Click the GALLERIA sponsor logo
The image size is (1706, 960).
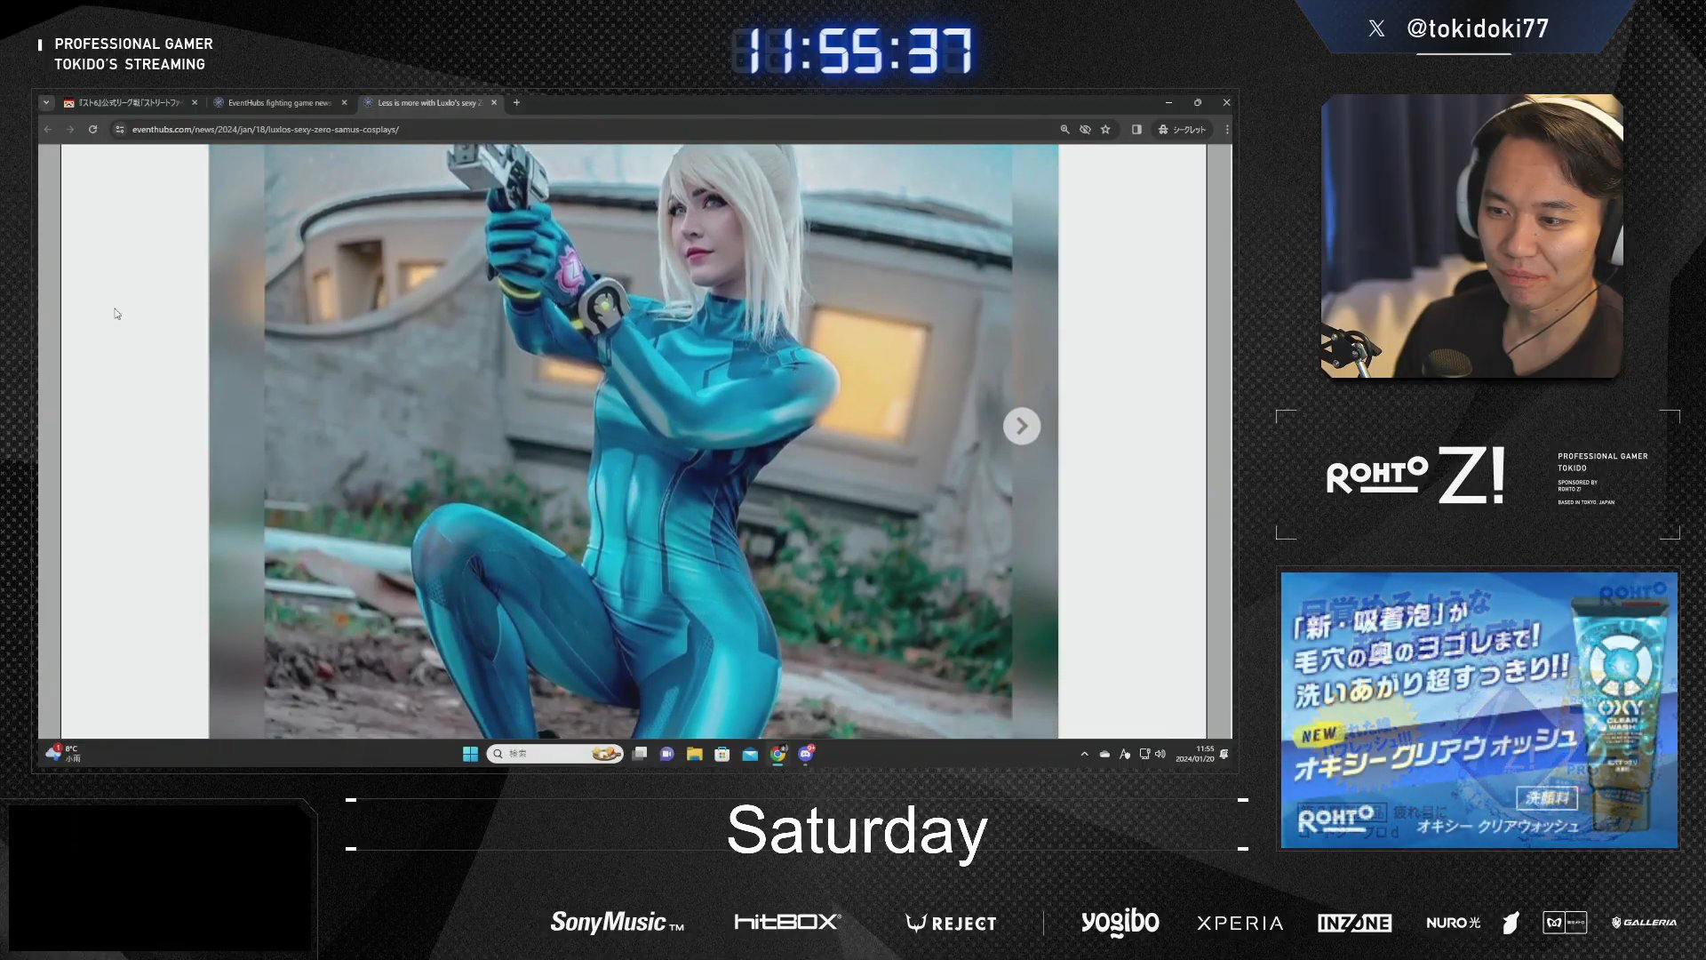[1645, 923]
